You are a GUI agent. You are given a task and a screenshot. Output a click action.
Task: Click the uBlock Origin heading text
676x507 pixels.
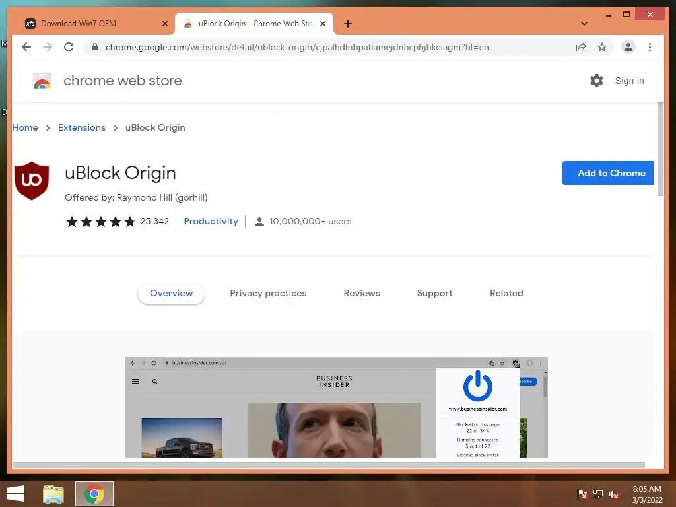click(x=120, y=173)
